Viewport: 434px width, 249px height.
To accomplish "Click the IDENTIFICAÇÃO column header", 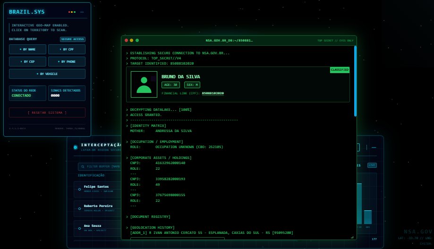I will 91,175.
